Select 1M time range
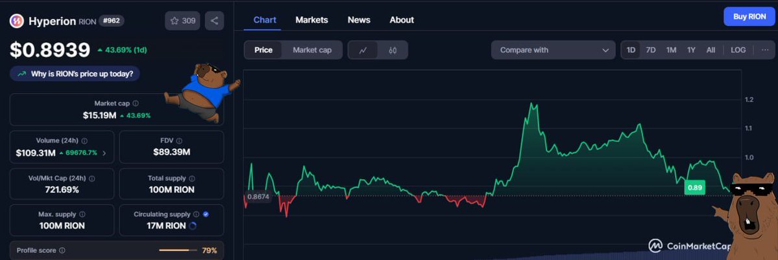 672,50
